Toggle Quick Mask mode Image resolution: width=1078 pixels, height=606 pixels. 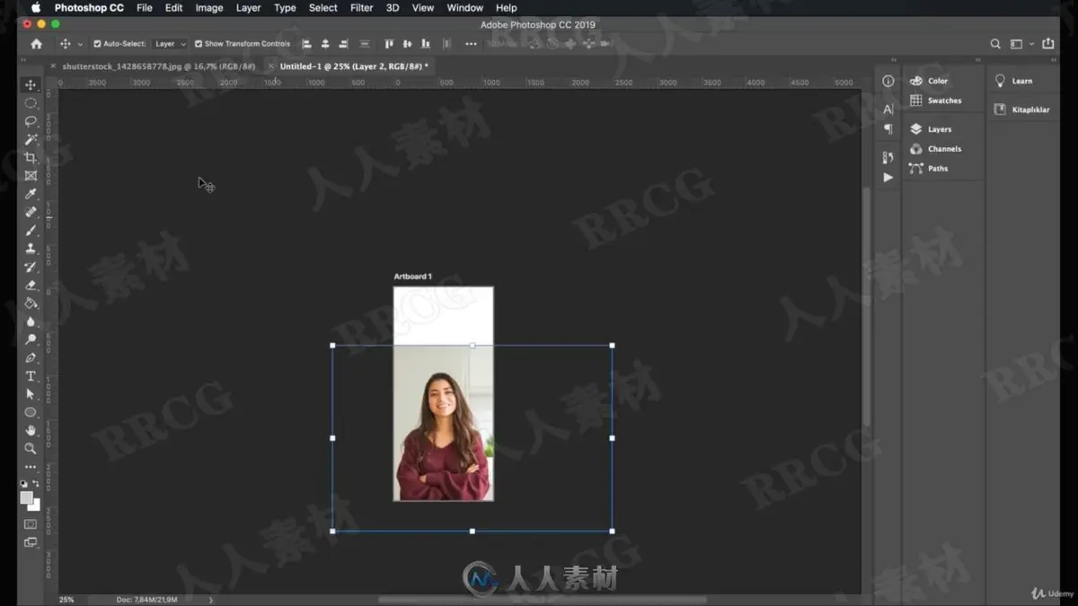31,524
